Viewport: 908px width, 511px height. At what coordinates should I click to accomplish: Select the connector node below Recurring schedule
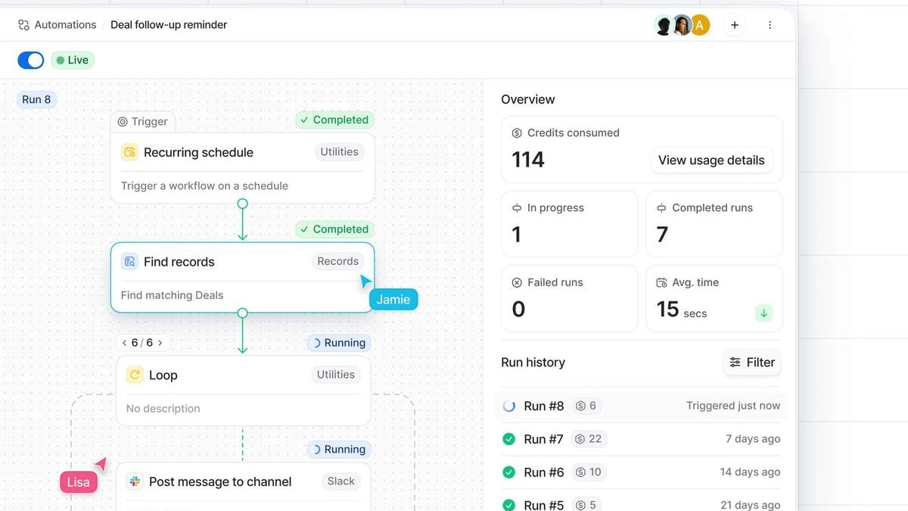tap(242, 204)
